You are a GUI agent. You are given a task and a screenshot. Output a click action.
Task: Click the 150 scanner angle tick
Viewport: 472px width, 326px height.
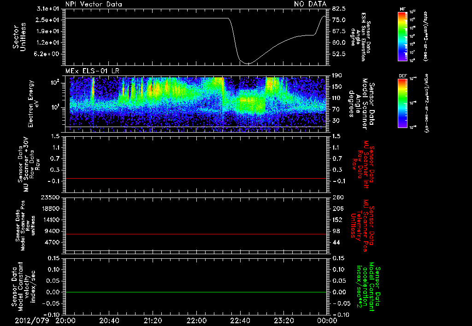click(x=337, y=87)
